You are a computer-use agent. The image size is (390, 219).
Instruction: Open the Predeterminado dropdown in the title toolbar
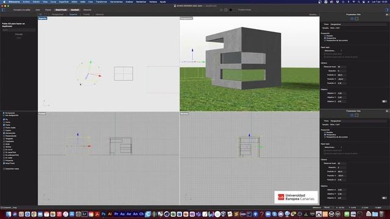tap(244, 10)
